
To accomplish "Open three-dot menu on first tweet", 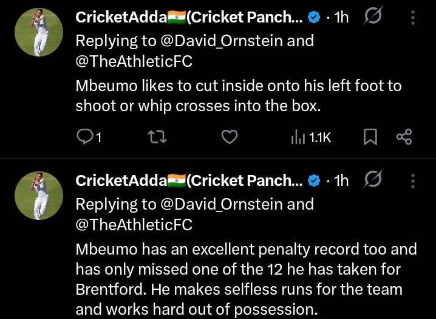I will [x=413, y=18].
